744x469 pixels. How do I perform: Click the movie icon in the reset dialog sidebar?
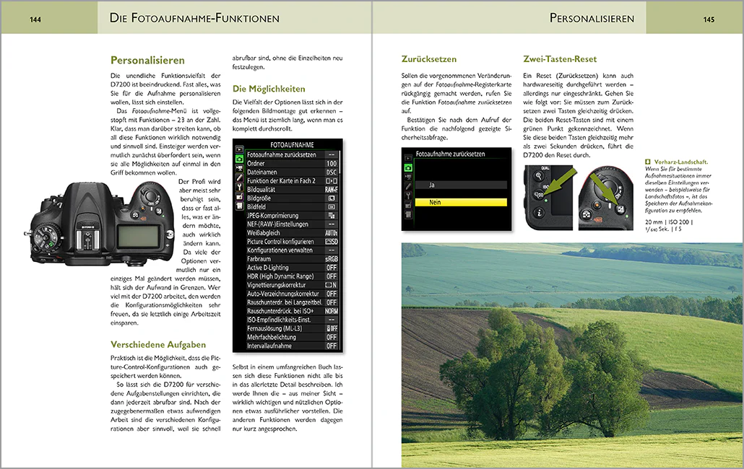pos(407,177)
